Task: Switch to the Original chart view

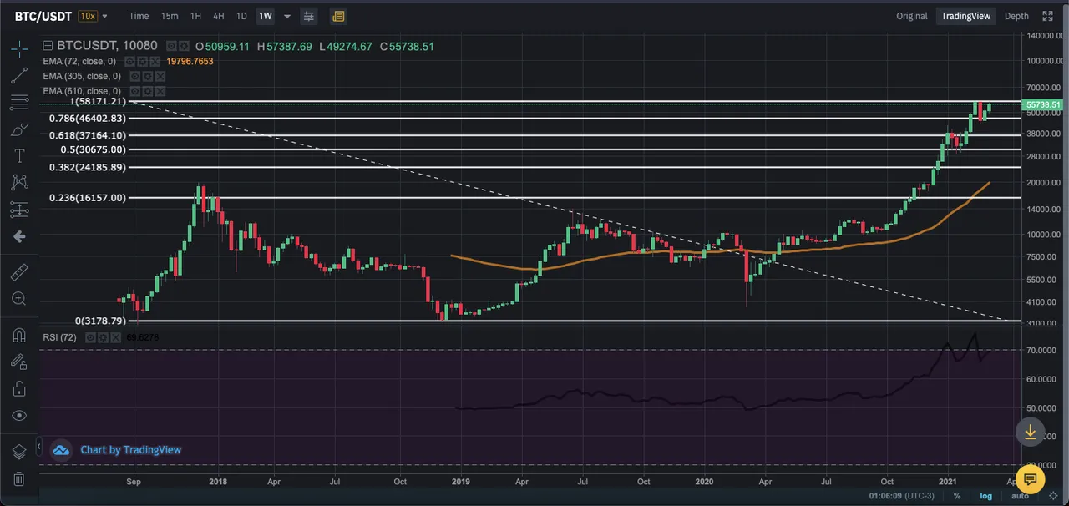Action: point(912,16)
